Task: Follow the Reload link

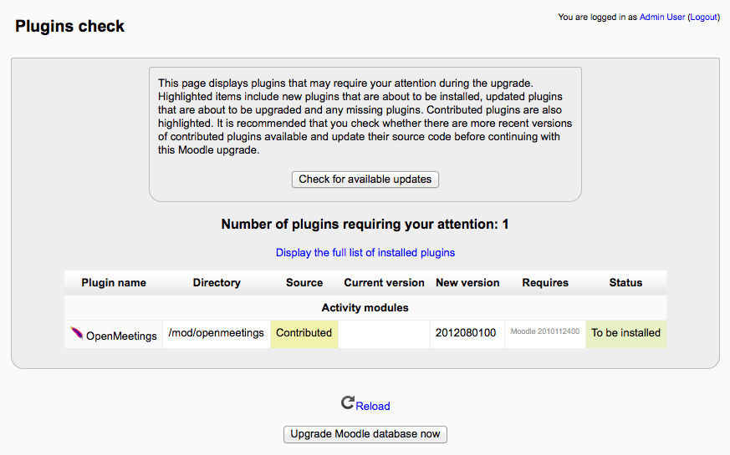Action: [373, 407]
